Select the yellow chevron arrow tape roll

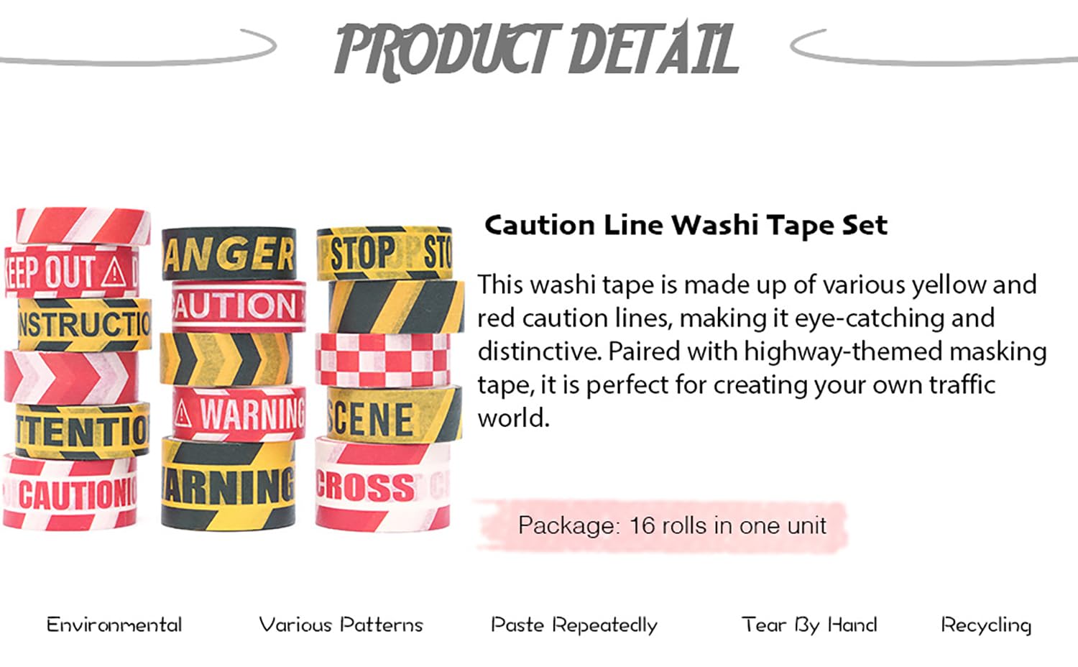click(x=226, y=359)
